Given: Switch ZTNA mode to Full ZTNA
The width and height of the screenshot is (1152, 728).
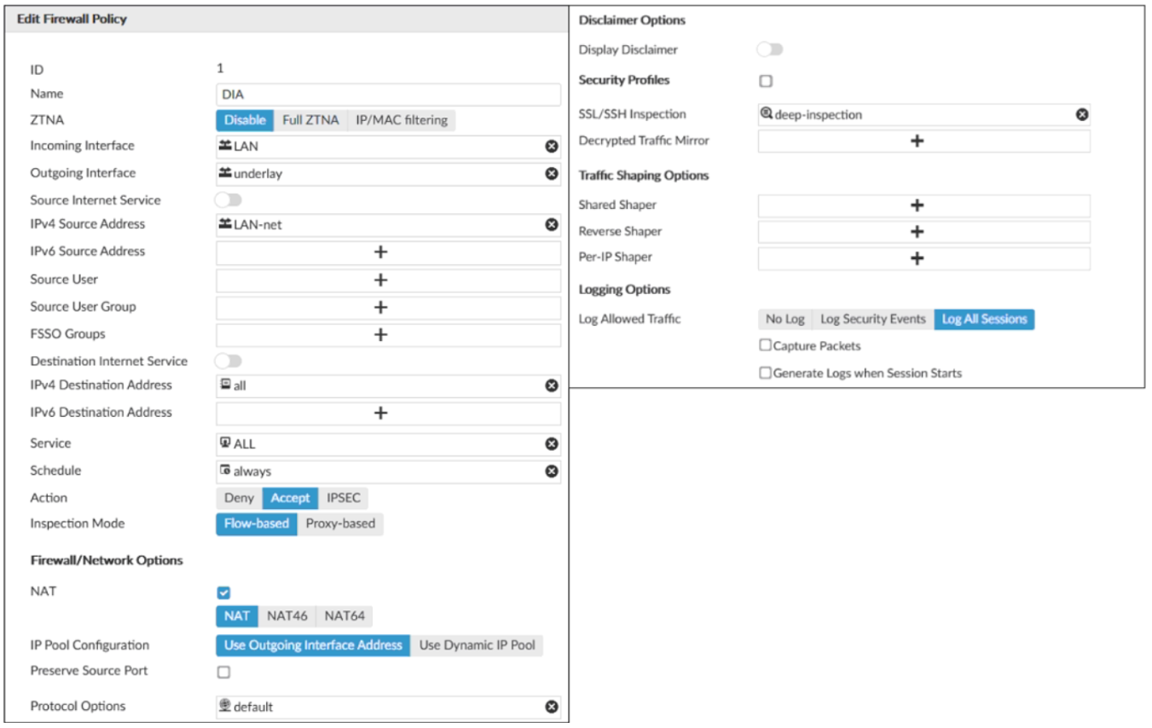Looking at the screenshot, I should [310, 120].
